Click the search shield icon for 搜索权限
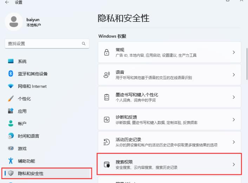 click(107, 164)
